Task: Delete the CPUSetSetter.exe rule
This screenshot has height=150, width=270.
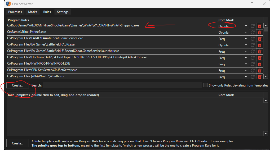Action: [259, 71]
